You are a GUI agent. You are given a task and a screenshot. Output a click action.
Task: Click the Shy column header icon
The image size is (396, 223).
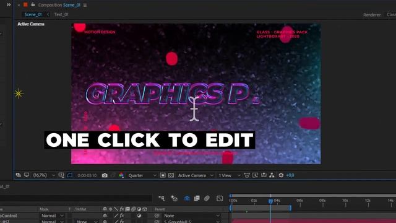click(x=105, y=209)
